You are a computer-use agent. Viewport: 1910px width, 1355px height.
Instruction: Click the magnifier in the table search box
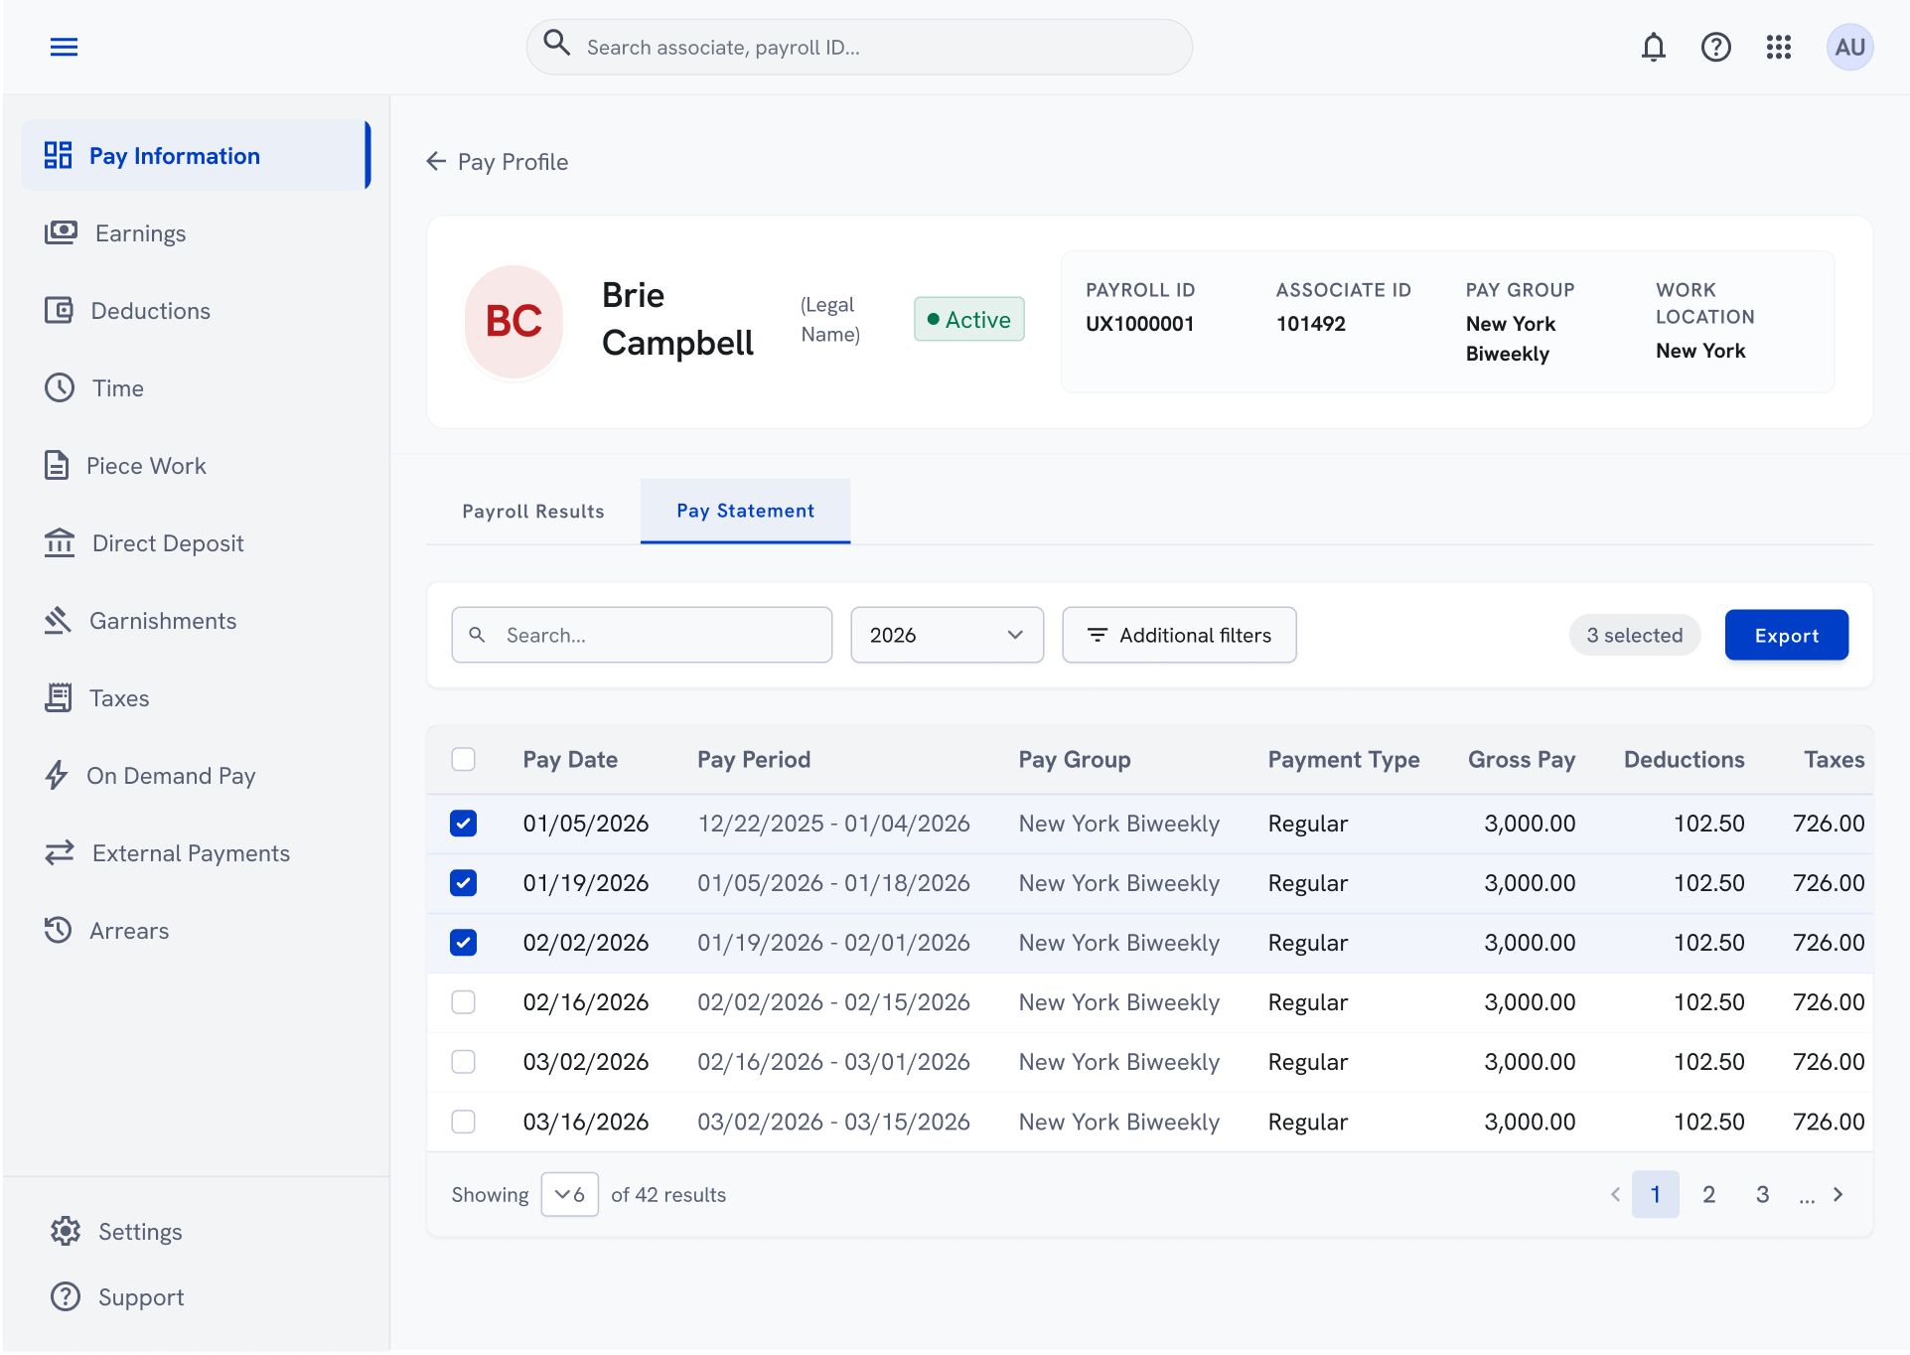point(477,635)
